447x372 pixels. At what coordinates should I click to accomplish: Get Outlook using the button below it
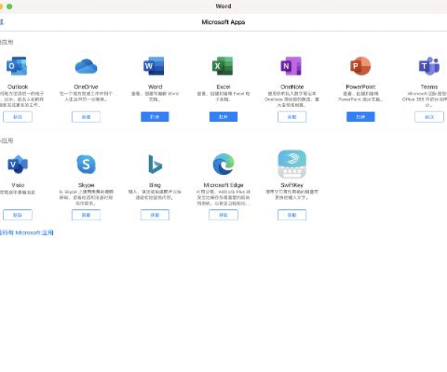click(x=18, y=117)
